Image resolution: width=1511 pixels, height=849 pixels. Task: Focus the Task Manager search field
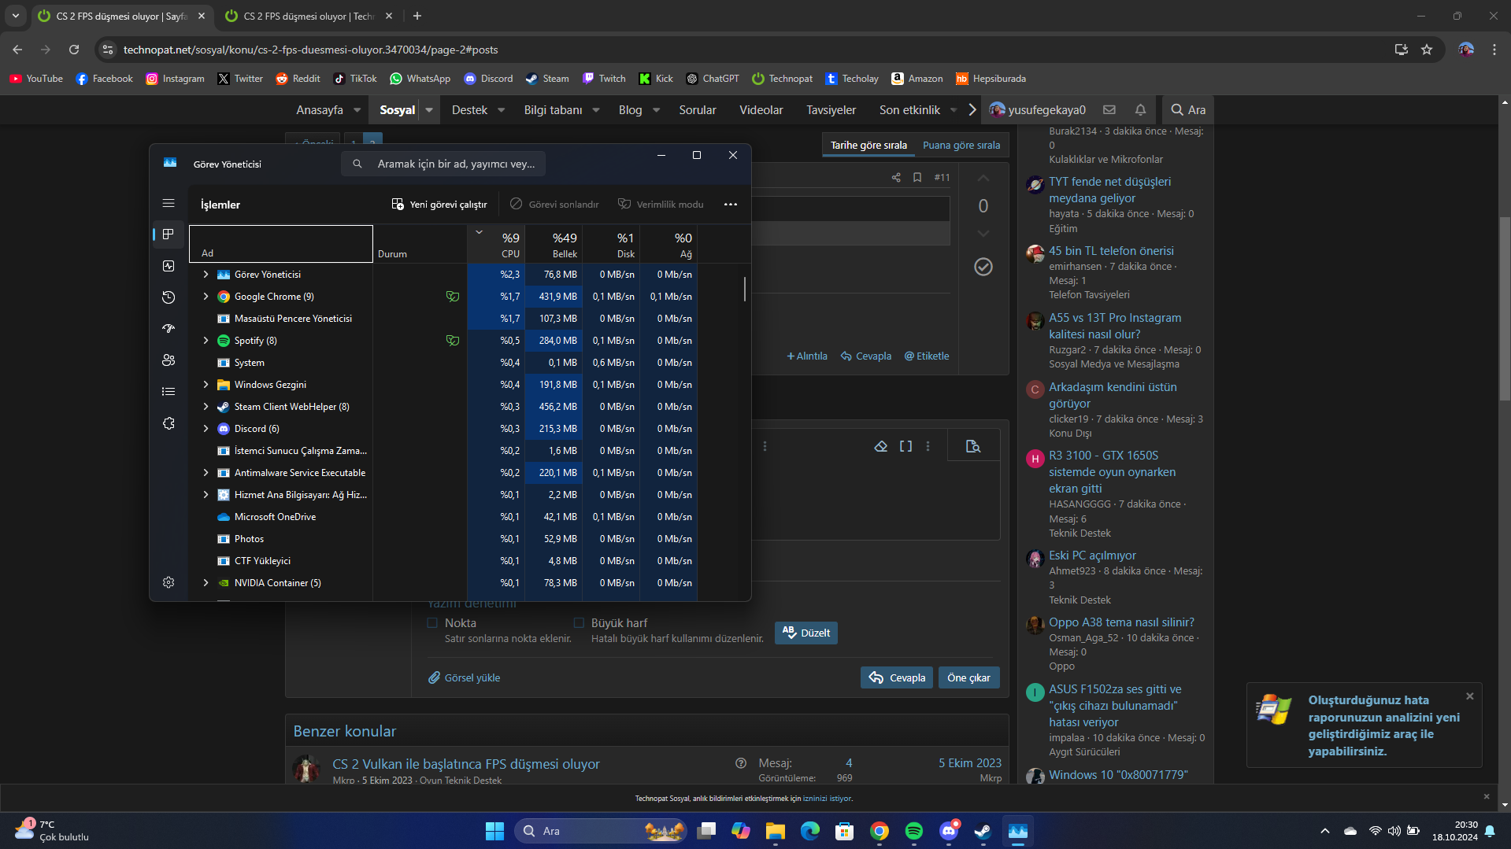coord(443,164)
